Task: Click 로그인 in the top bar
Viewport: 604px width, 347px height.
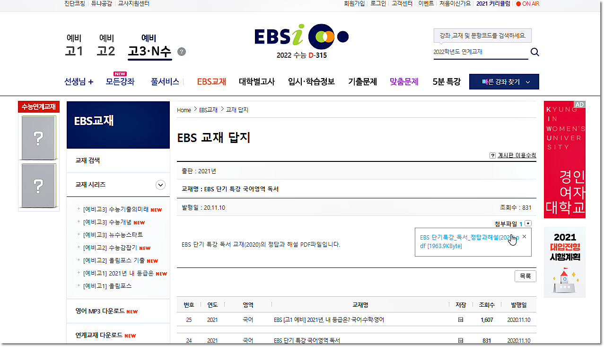Action: point(378,4)
